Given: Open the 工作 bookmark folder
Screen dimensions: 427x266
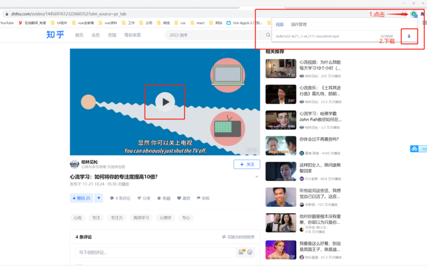Looking at the screenshot, I should (128, 23).
